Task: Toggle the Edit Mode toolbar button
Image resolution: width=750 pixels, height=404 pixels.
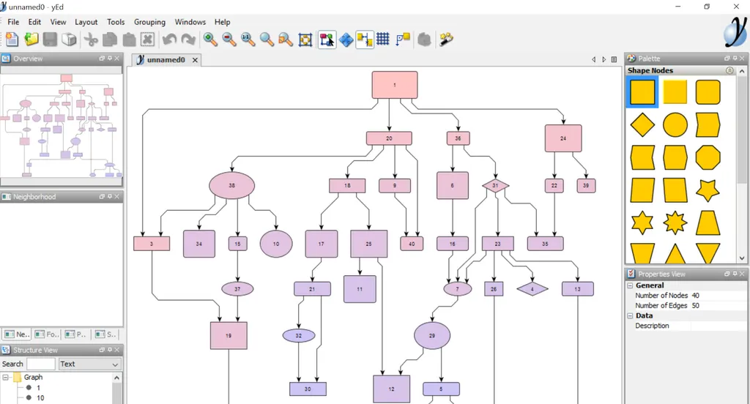Action: pyautogui.click(x=327, y=40)
